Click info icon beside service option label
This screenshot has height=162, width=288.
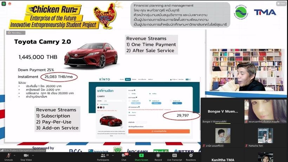pos(139,107)
